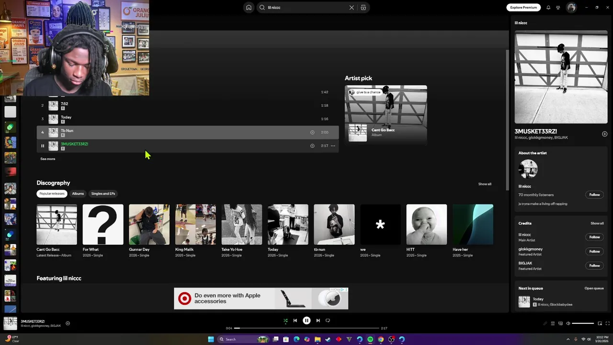The height and width of the screenshot is (345, 613).
Task: Open Chrome from the taskbar
Action: (x=381, y=339)
